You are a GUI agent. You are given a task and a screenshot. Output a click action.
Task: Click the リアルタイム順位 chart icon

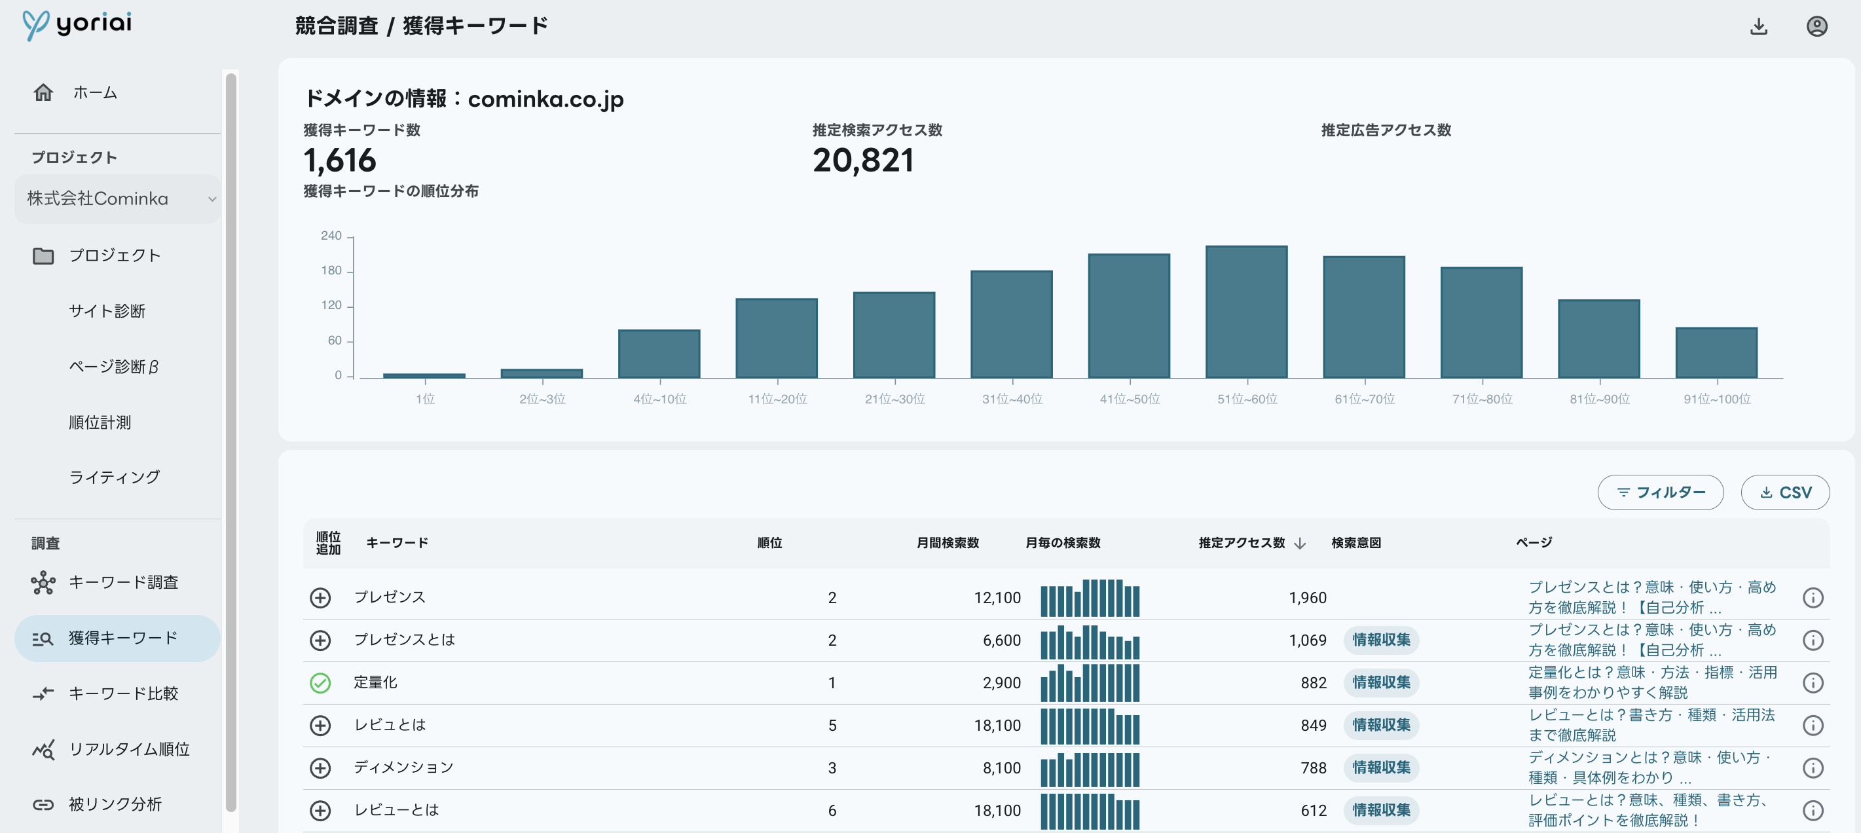coord(43,749)
